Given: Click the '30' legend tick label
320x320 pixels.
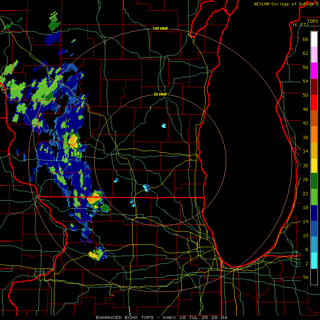Looking at the screenshot, I should click(305, 165).
